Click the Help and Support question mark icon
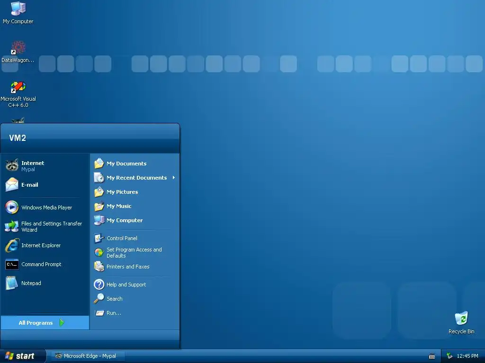Viewport: 485px width, 363px height. click(x=99, y=284)
